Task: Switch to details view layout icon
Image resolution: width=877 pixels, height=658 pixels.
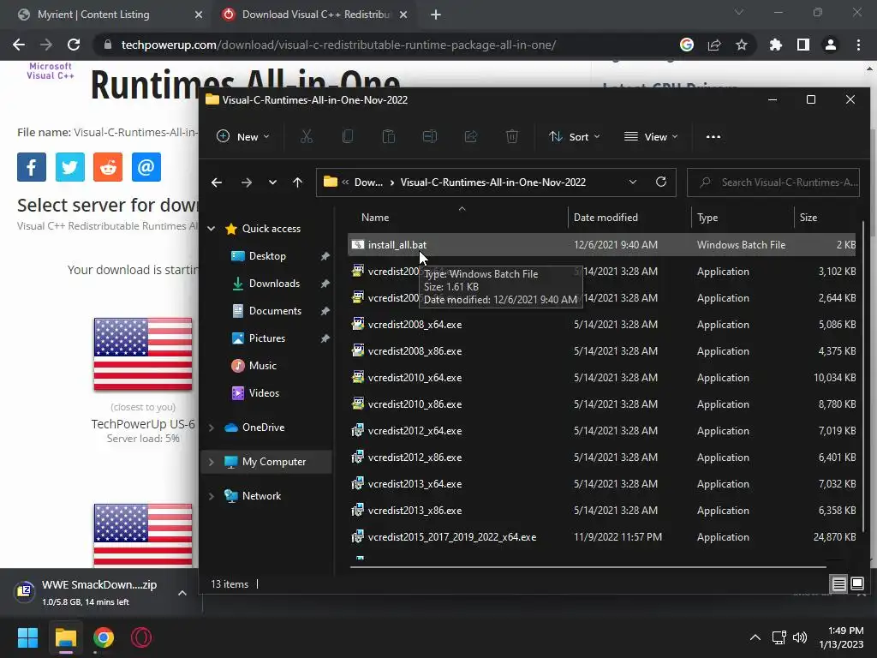Action: tap(839, 584)
